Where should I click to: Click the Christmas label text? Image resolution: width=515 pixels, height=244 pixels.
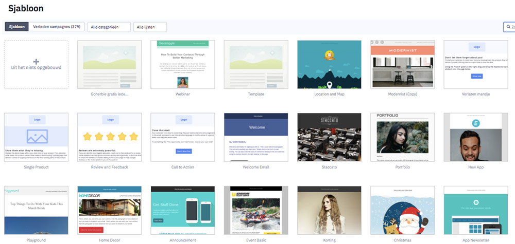pos(403,240)
